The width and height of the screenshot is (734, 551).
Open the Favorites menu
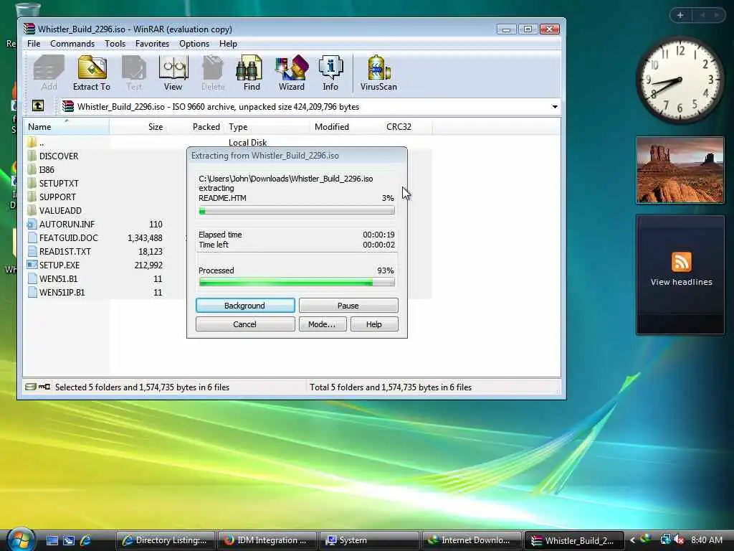click(x=152, y=44)
